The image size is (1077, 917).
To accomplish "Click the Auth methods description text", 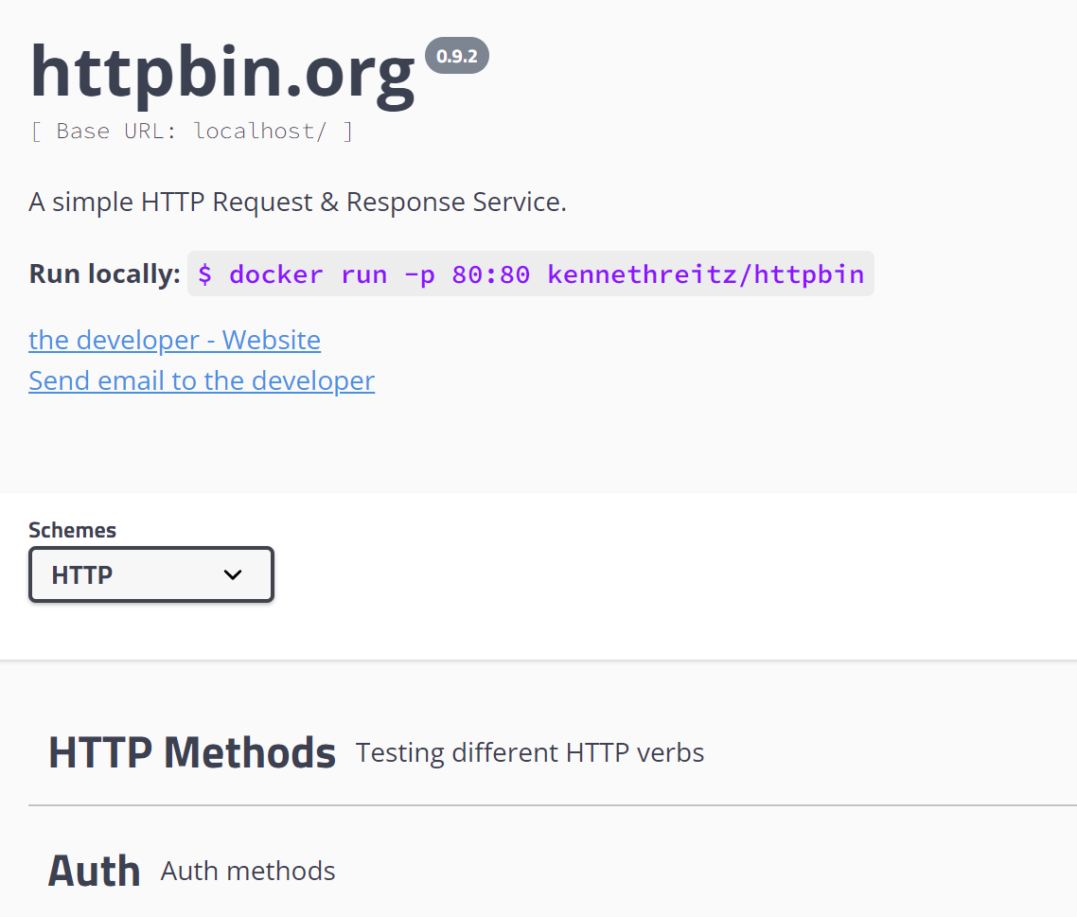I will point(248,871).
